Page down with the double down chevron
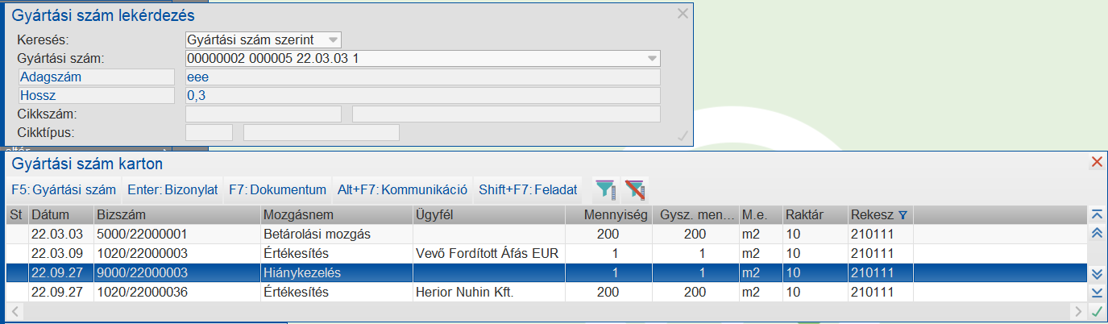The width and height of the screenshot is (1108, 324). point(1096,273)
